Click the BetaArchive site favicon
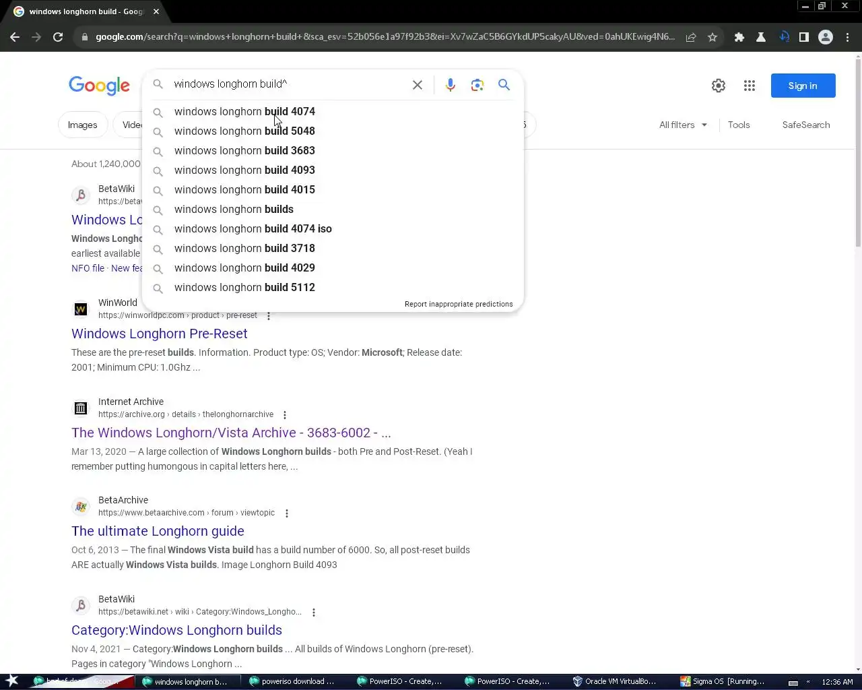The height and width of the screenshot is (690, 862). pos(81,507)
